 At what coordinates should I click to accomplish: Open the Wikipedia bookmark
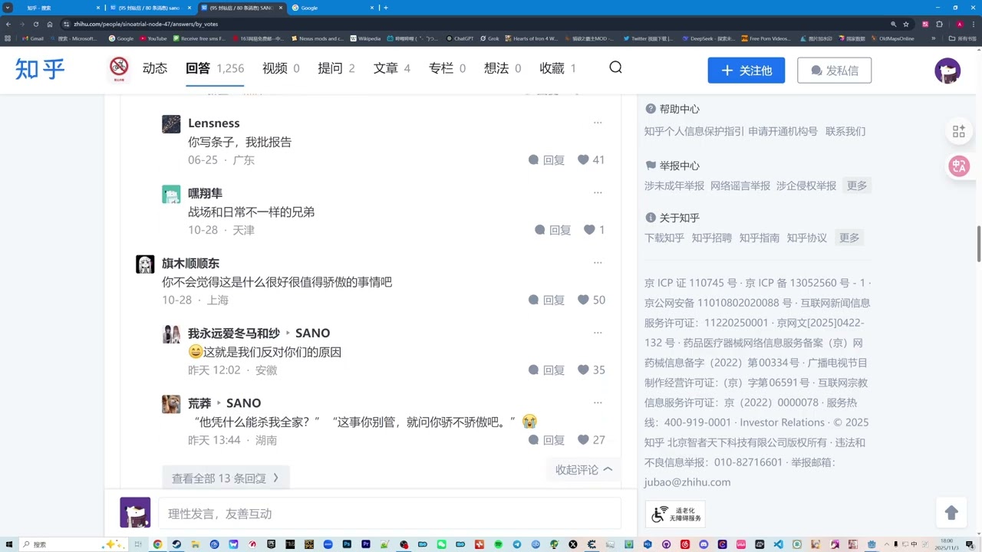[365, 38]
